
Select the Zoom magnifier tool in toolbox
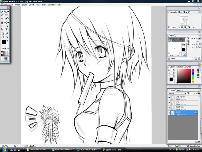(x=7, y=37)
